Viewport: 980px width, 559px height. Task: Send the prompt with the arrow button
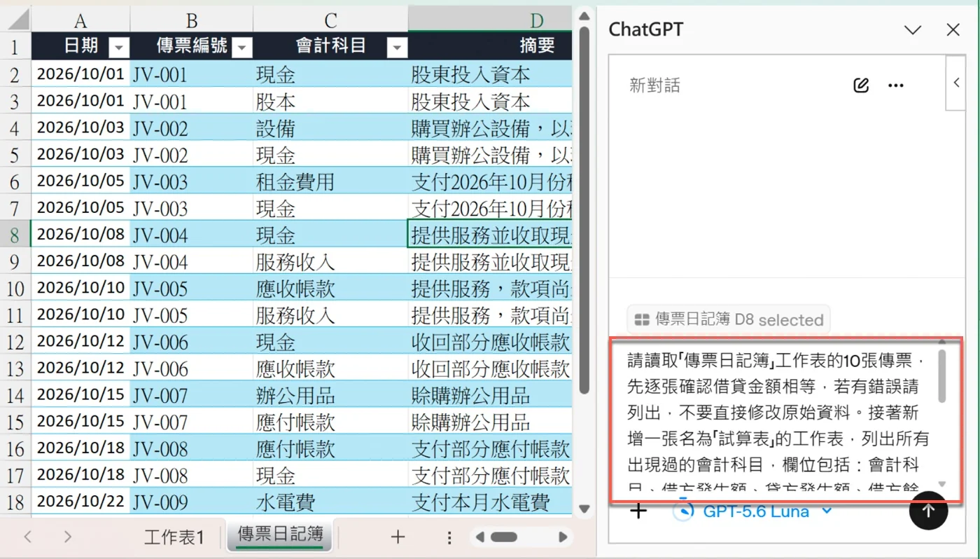point(928,511)
